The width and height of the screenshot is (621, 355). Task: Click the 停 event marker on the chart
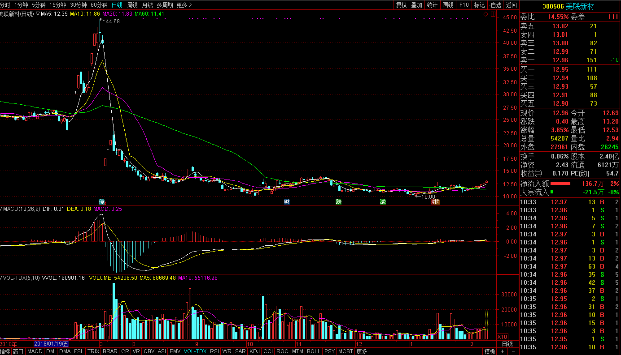point(102,201)
